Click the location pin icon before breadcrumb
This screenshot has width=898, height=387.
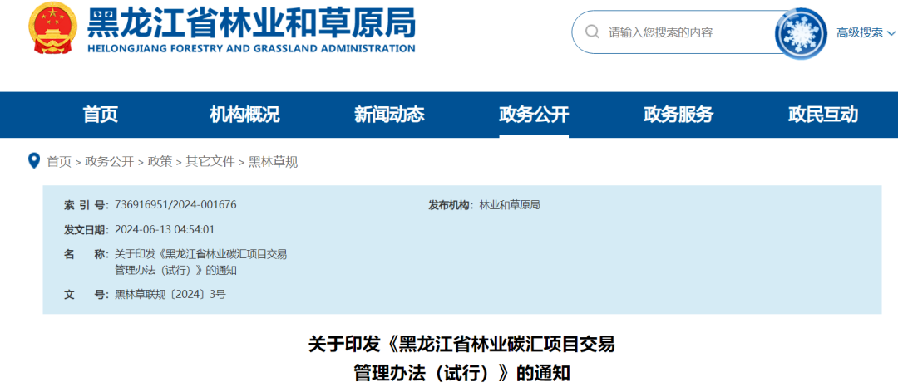pyautogui.click(x=34, y=160)
